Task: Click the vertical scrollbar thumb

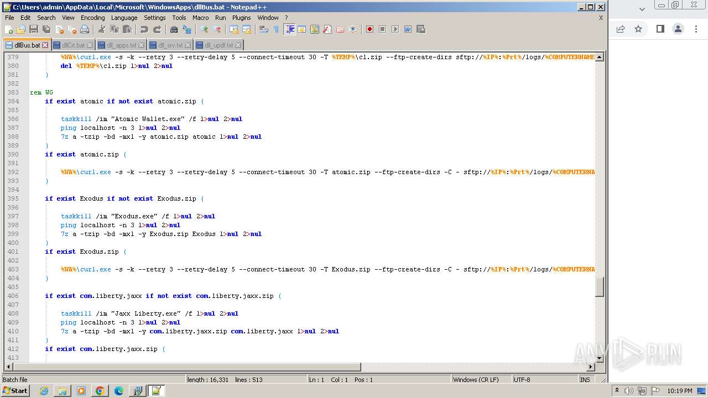Action: [599, 287]
